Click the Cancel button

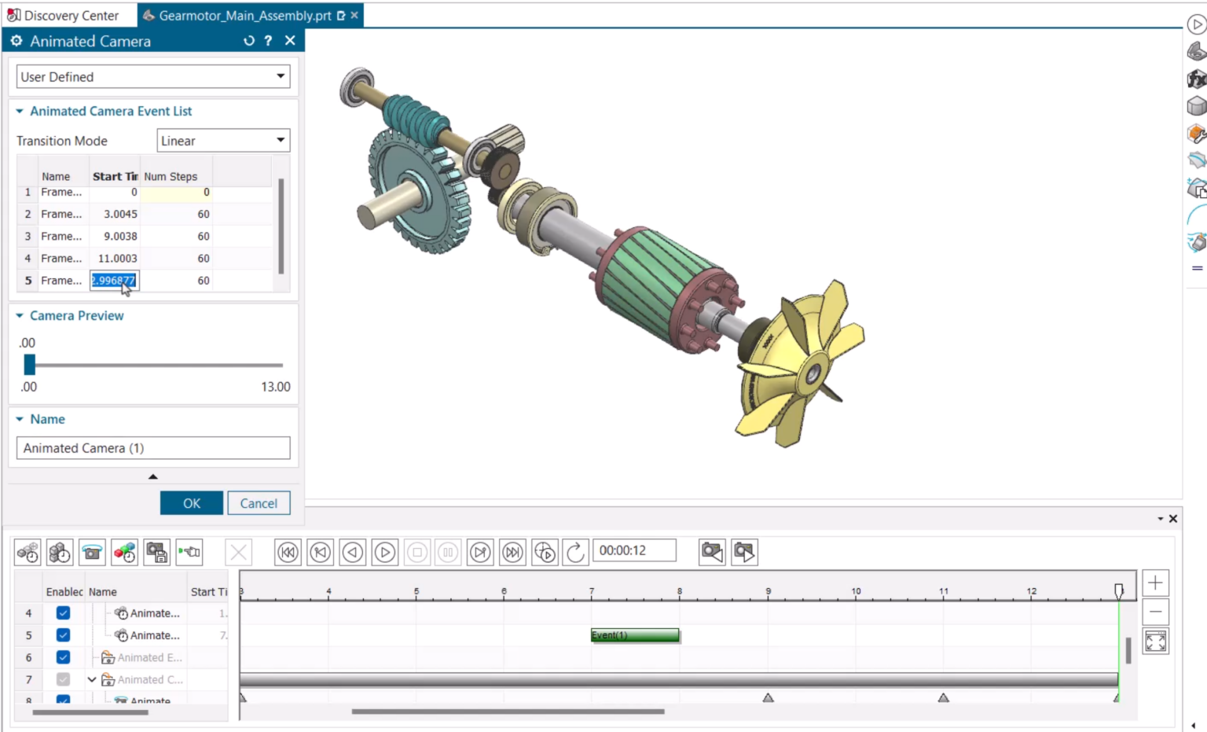coord(259,503)
